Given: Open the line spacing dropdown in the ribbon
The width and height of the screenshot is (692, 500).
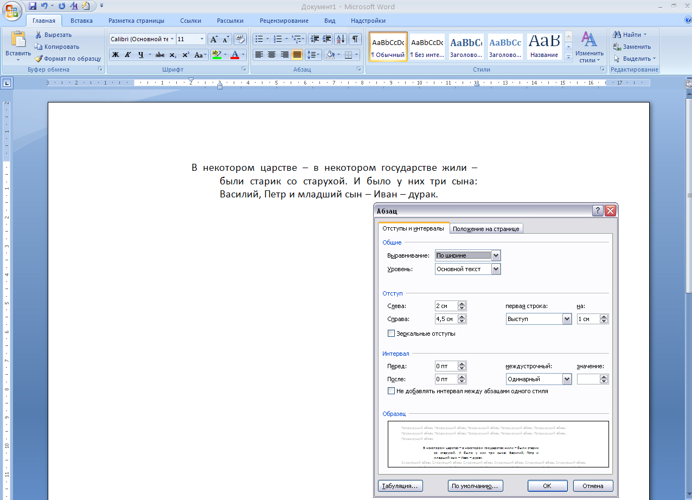Looking at the screenshot, I should [x=313, y=55].
